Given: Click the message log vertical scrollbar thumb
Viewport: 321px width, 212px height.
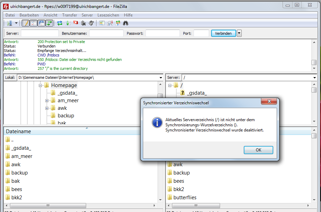Looking at the screenshot, I should (314, 62).
